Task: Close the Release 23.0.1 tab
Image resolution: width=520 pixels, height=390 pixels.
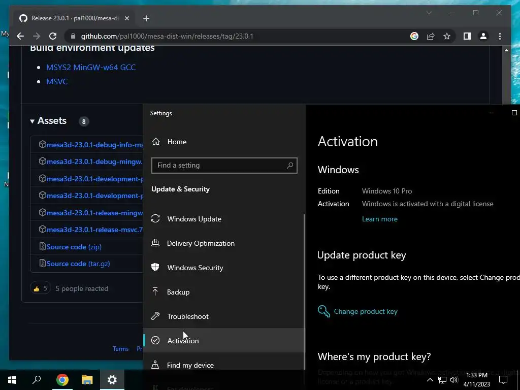Action: point(126,18)
